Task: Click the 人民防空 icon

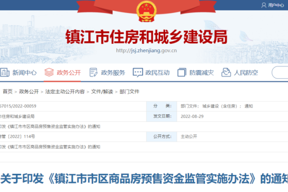Action: click(226, 72)
